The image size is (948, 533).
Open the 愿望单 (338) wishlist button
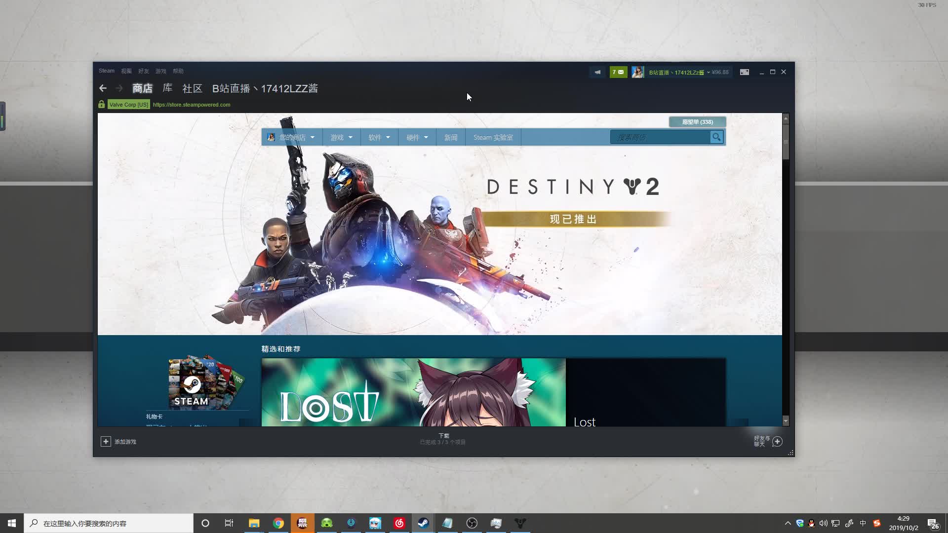point(697,122)
